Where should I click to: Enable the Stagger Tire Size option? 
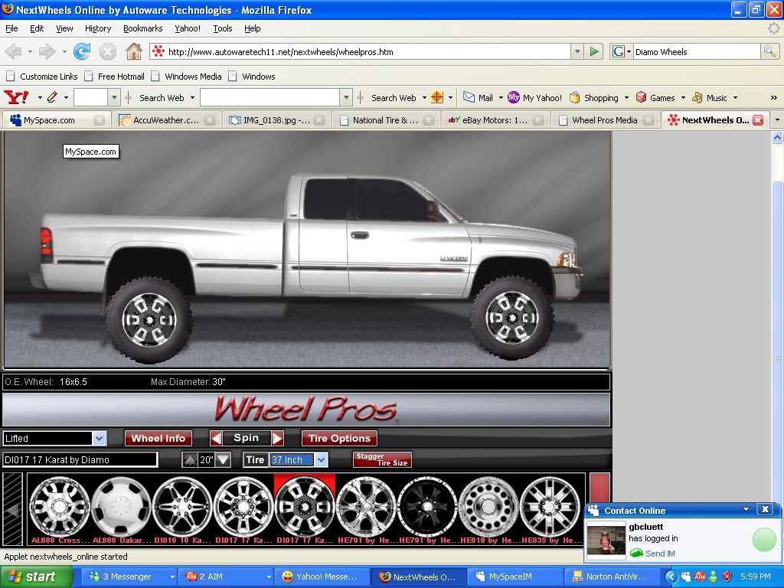(382, 459)
